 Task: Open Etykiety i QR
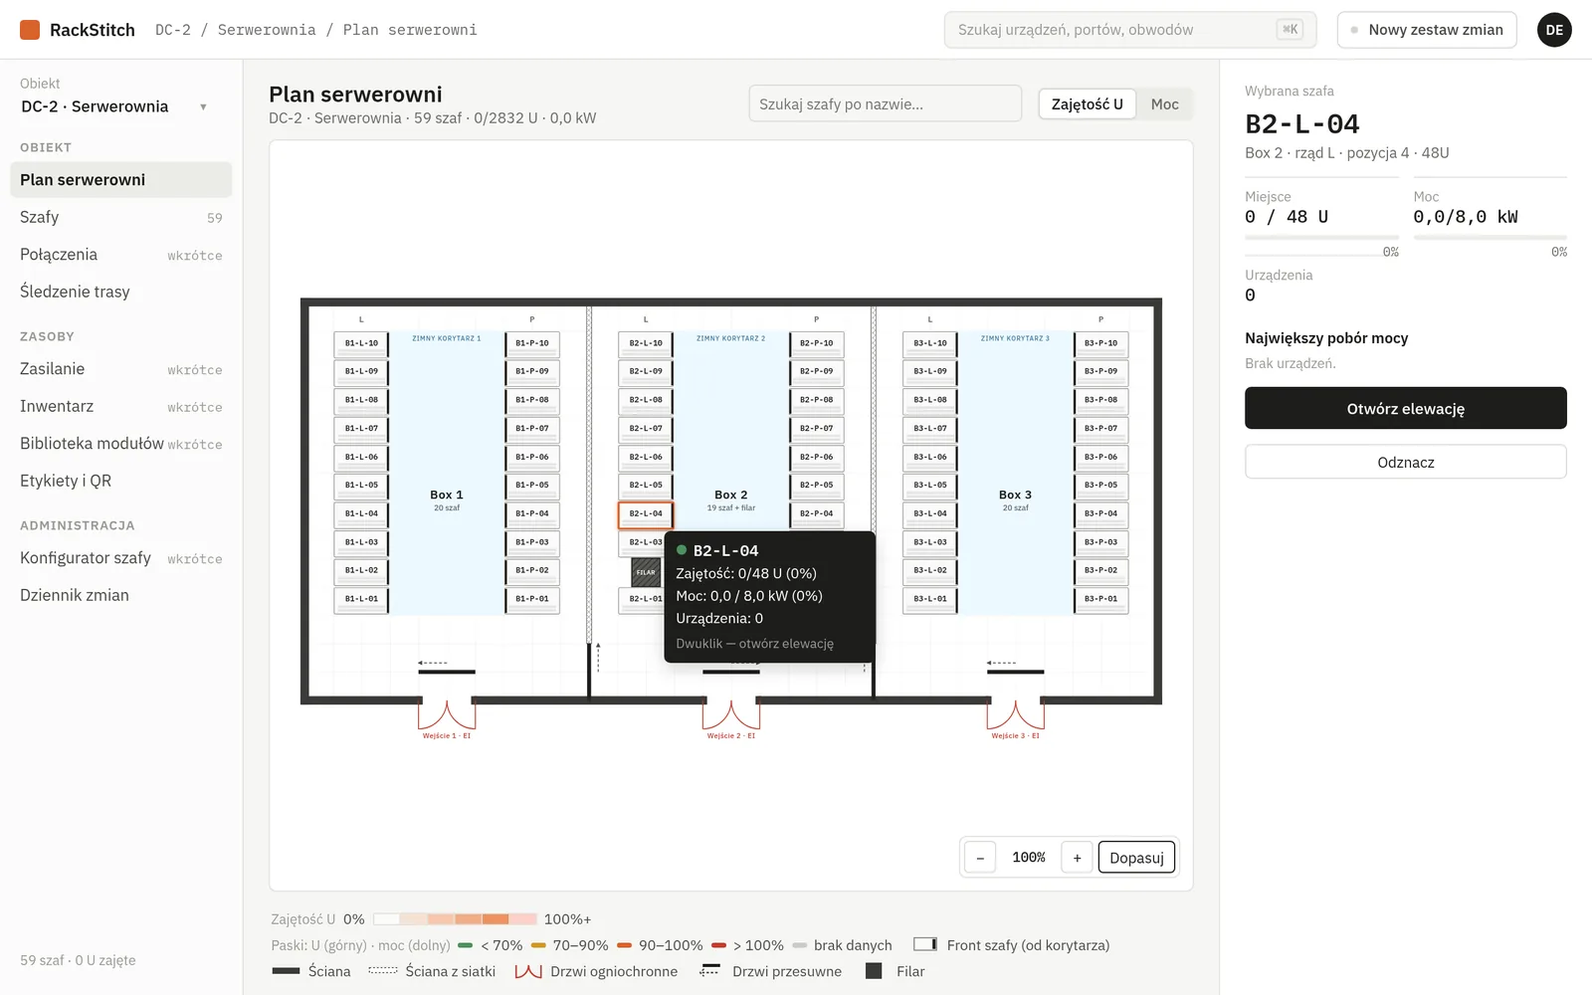pos(120,481)
